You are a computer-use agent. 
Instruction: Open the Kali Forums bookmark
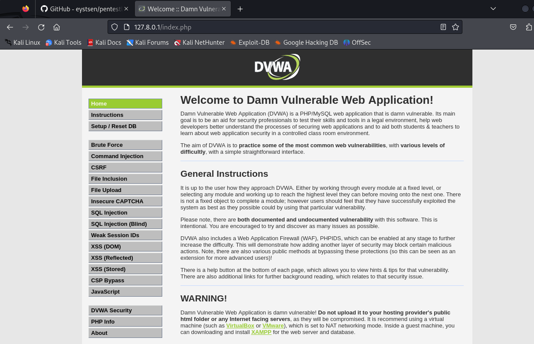(x=147, y=43)
